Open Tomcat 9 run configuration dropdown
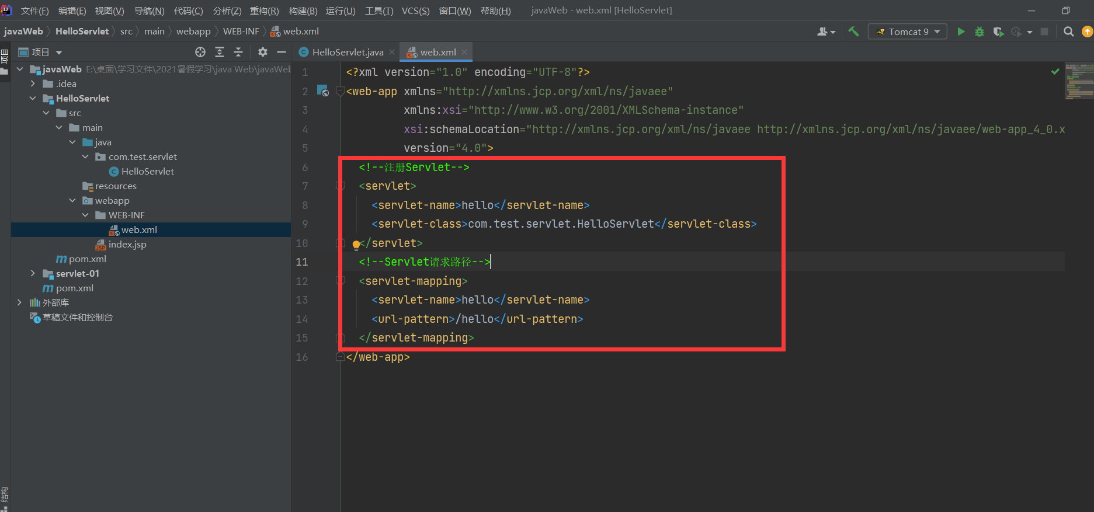This screenshot has height=512, width=1094. 908,32
